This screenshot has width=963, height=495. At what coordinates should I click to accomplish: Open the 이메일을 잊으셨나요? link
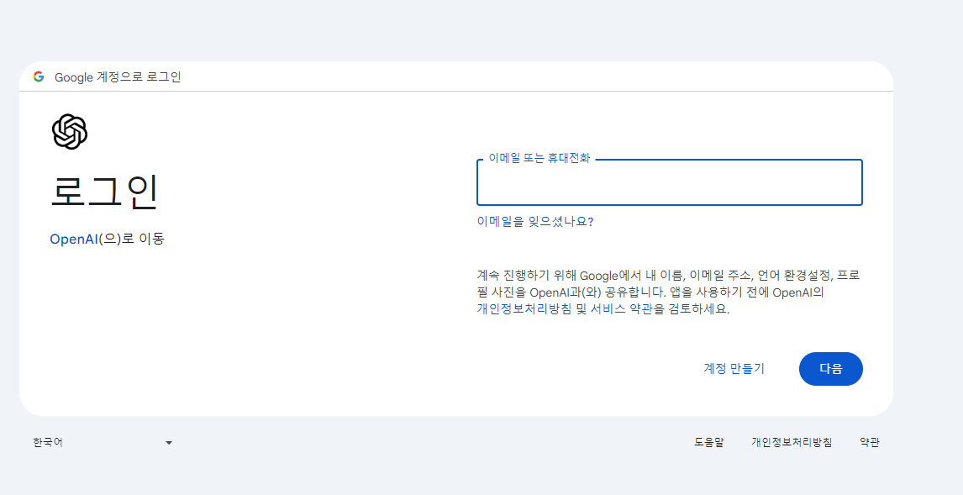click(535, 222)
